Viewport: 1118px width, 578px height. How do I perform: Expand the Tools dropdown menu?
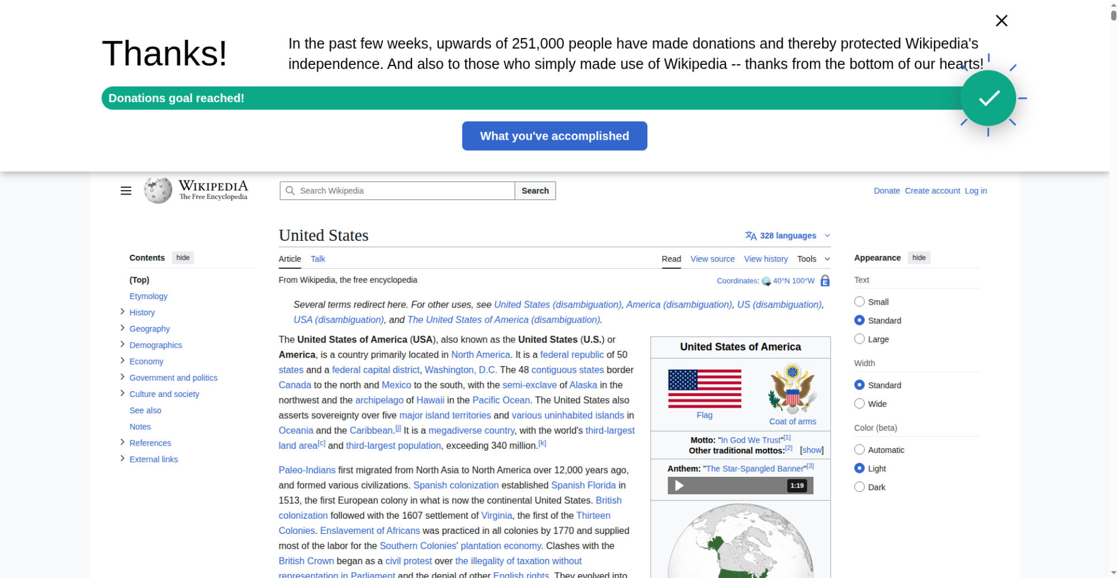click(x=813, y=259)
